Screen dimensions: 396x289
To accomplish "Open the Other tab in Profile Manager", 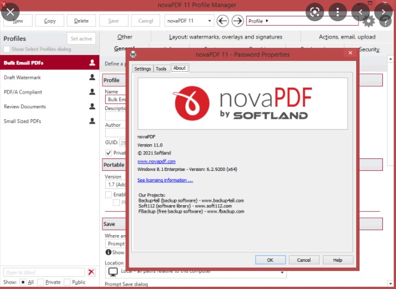I will tap(125, 37).
